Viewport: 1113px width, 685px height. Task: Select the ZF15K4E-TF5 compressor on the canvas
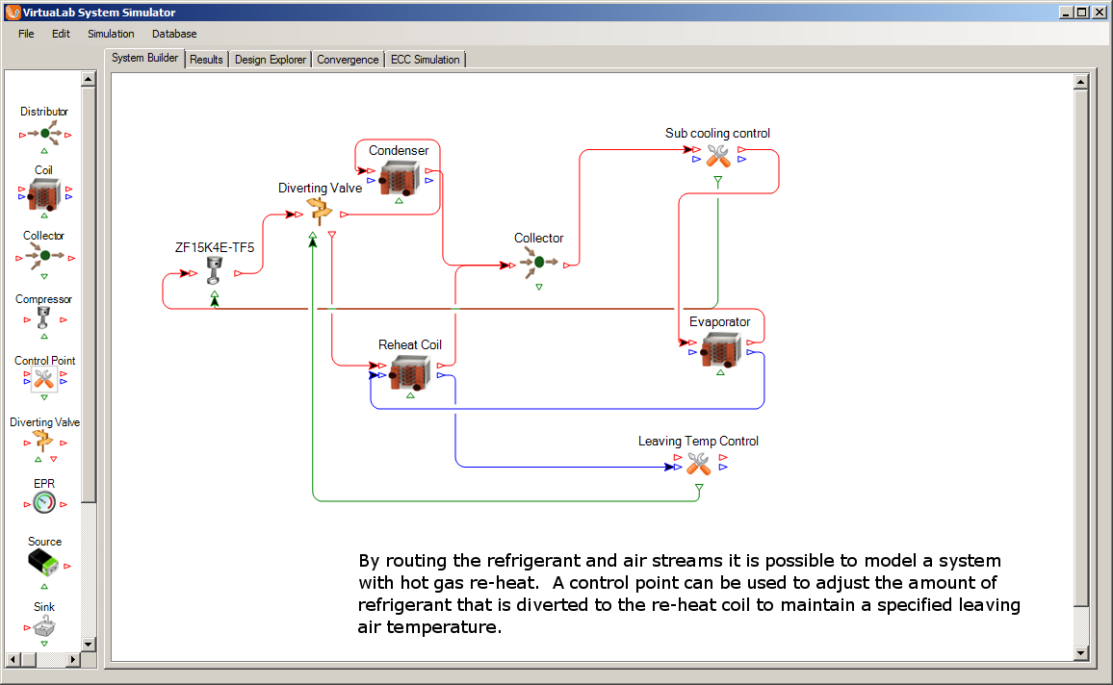click(x=215, y=270)
